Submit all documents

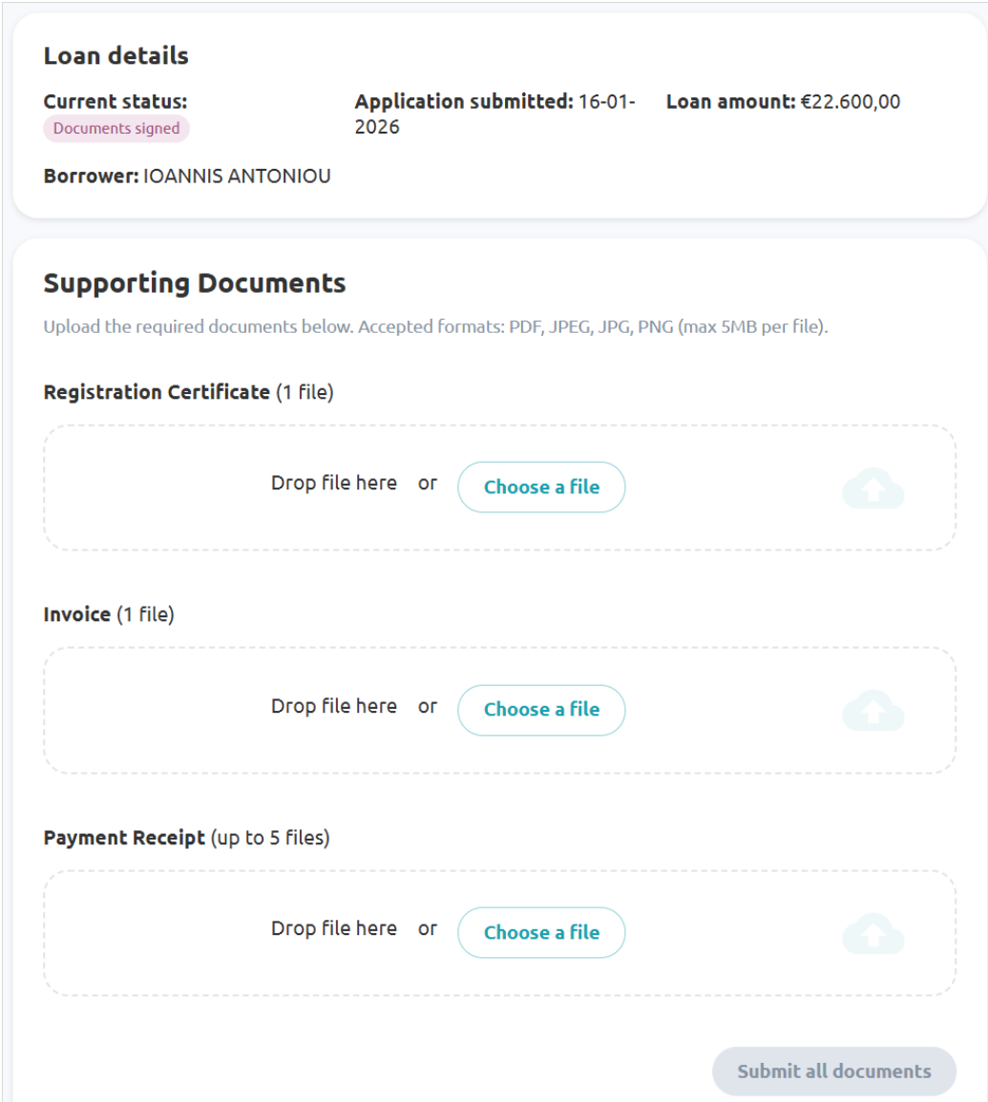(833, 1071)
